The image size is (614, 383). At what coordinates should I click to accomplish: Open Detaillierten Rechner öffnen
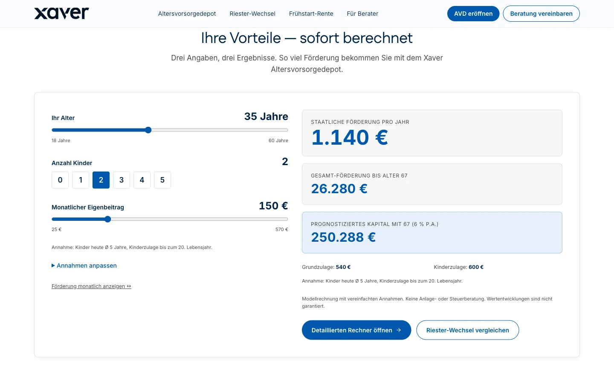tap(356, 330)
